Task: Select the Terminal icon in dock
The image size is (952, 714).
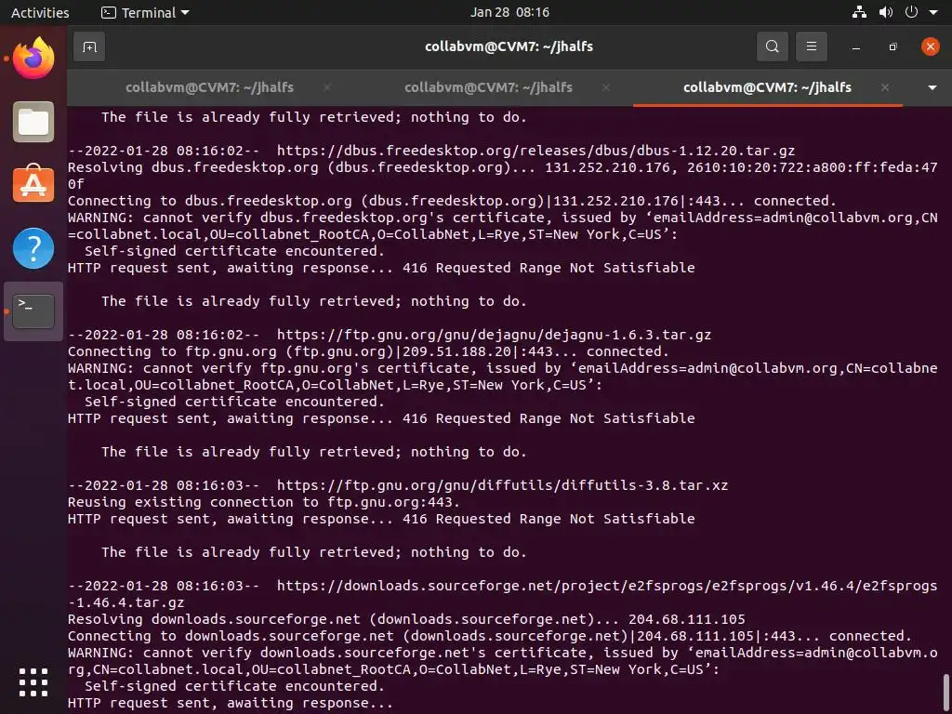Action: 33,311
